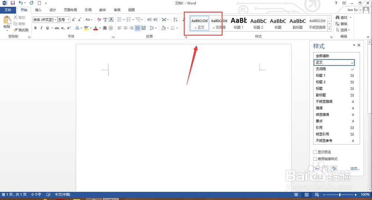
Task: Center align text
Action: (x=125, y=28)
